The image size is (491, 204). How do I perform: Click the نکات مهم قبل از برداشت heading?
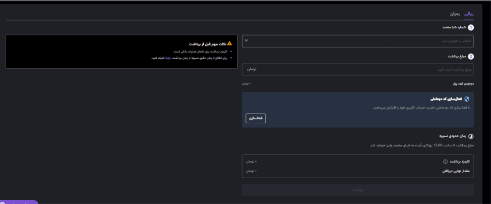(x=207, y=43)
